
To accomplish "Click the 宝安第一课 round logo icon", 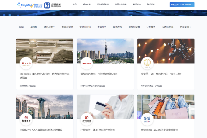I will pyautogui.click(x=147, y=63).
